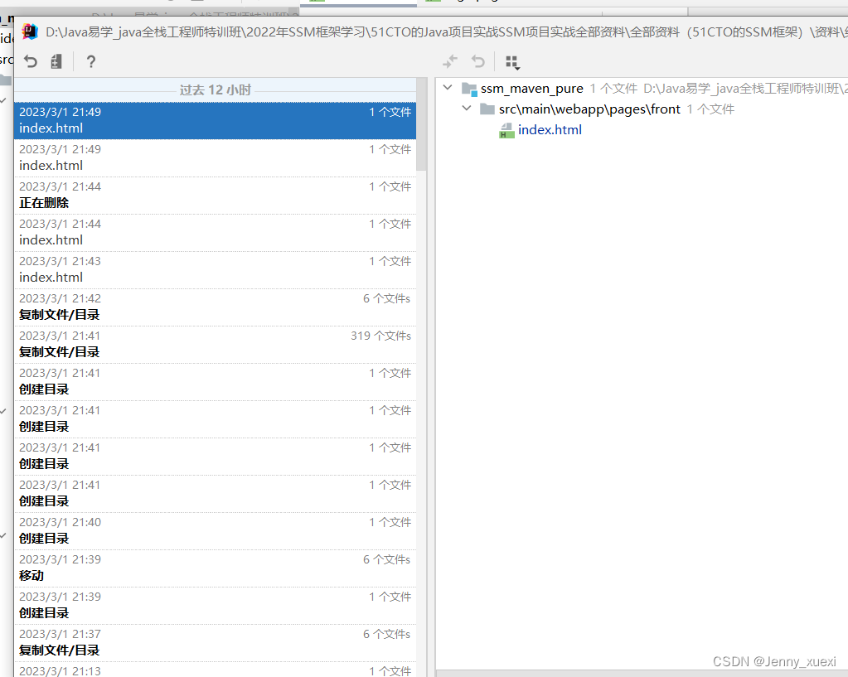Select the unhighlighted 21:49 index.html revision
The image size is (848, 677).
216,158
